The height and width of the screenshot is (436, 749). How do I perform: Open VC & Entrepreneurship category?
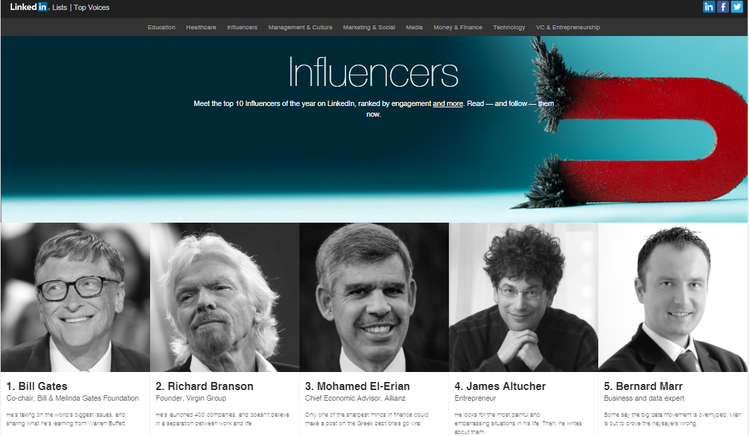point(568,27)
